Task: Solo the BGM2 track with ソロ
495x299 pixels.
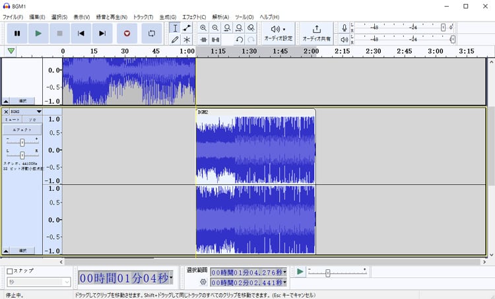Action: (32, 120)
